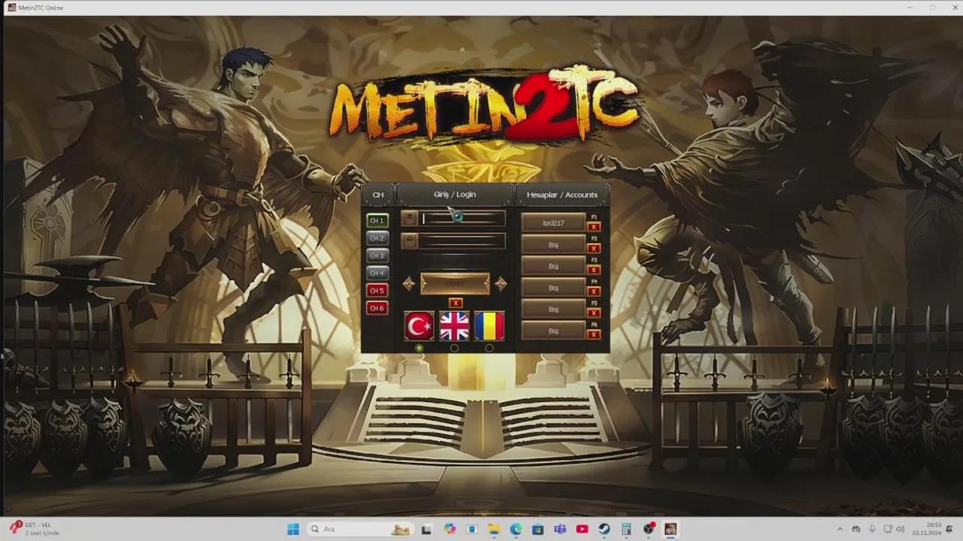Select radio button under Turkish flag
The height and width of the screenshot is (541, 963).
coord(419,348)
